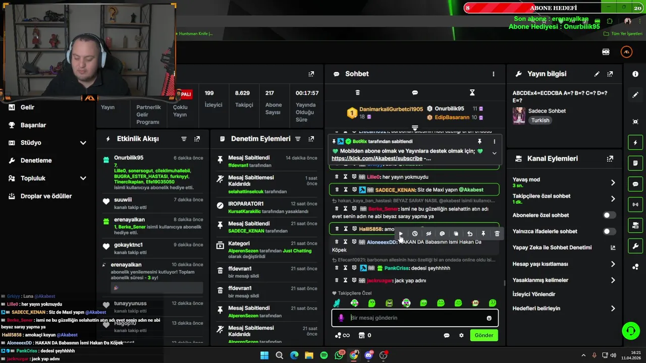Expand the pinned BotRix message chevron
646x363 pixels.
(x=494, y=153)
